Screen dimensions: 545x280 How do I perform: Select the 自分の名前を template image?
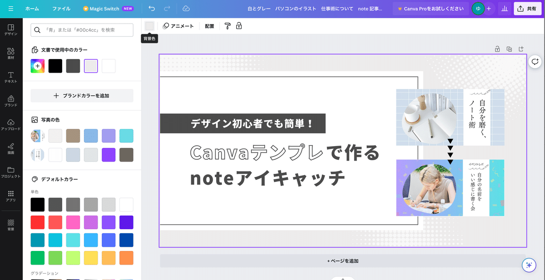450,188
